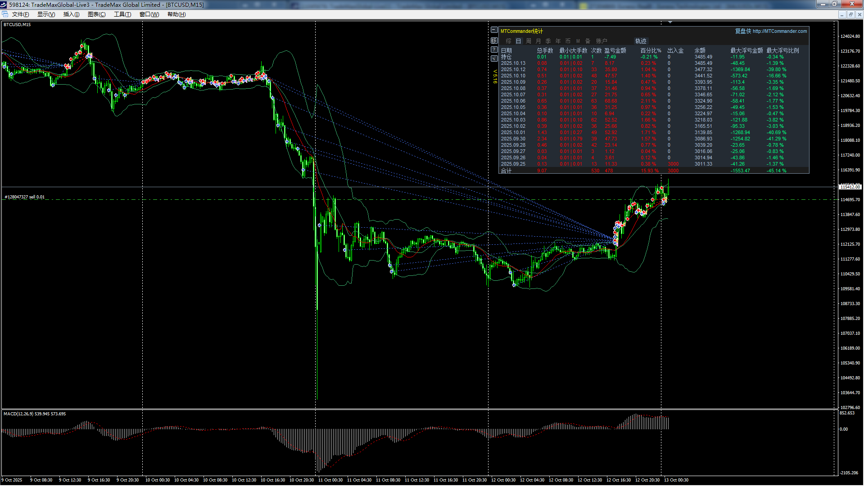The height and width of the screenshot is (486, 864).
Task: Click the #128047327 sell 0.01 order label
Action: point(24,197)
